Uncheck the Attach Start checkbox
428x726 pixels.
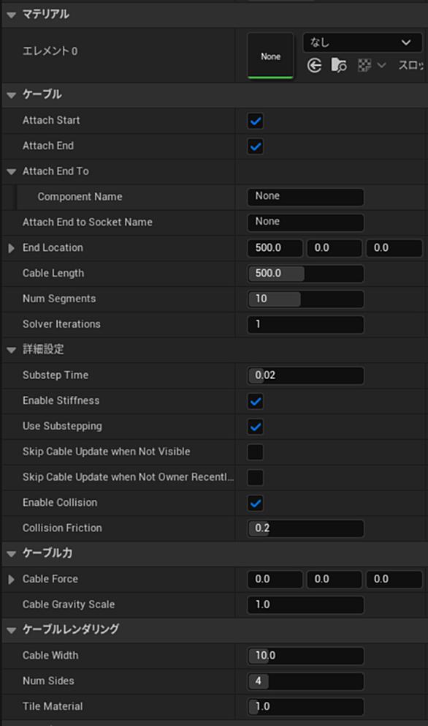pos(256,121)
